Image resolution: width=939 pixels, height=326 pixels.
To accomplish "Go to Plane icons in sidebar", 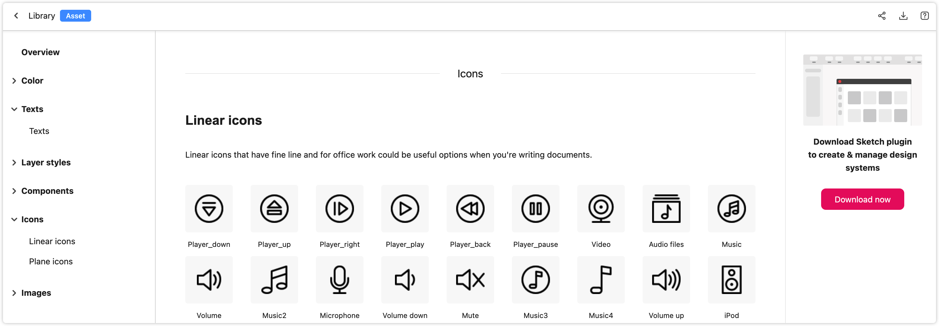I will [x=51, y=261].
